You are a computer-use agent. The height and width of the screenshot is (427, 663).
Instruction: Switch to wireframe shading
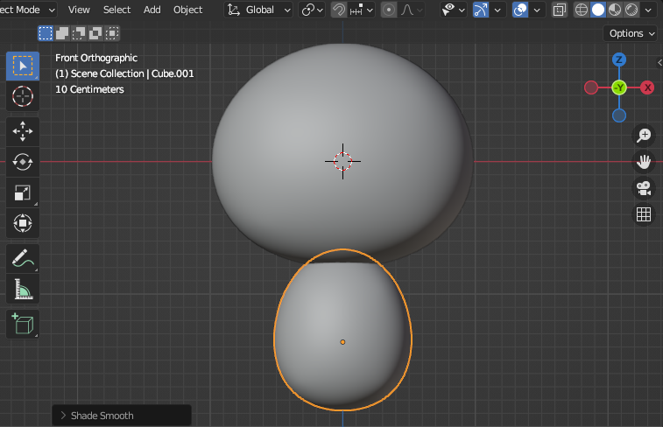pyautogui.click(x=582, y=10)
